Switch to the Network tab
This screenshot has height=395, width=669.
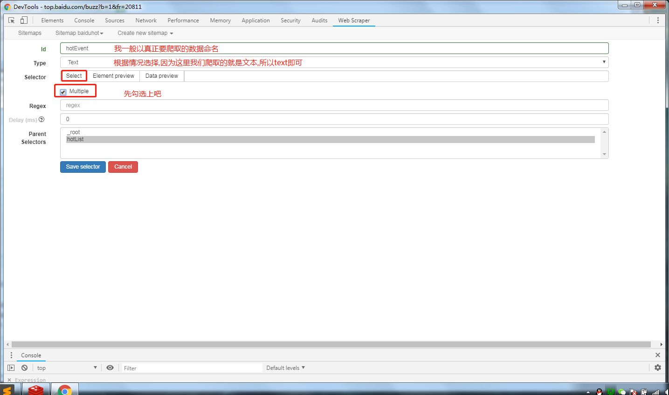[x=146, y=20]
